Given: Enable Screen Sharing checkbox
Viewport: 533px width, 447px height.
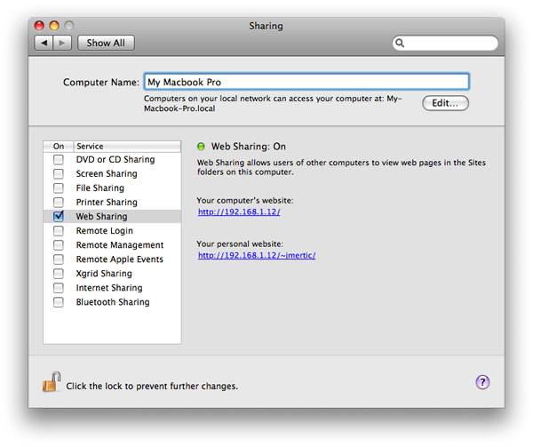Looking at the screenshot, I should coord(59,173).
